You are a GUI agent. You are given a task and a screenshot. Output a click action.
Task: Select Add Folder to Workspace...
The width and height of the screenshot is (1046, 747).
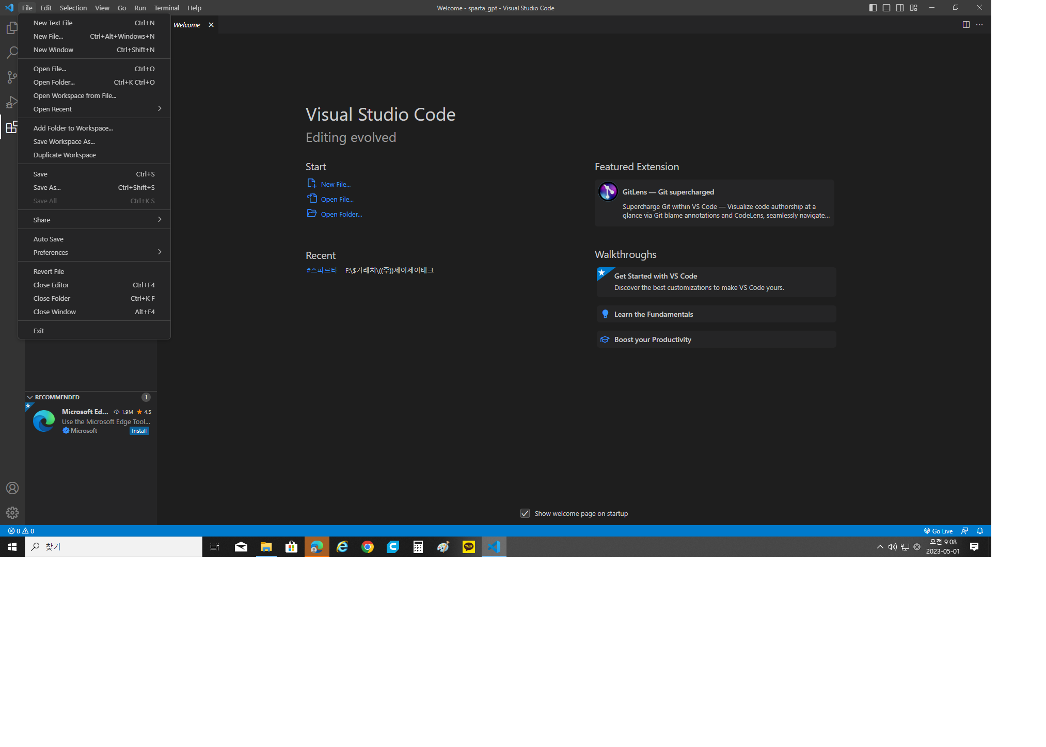click(94, 128)
